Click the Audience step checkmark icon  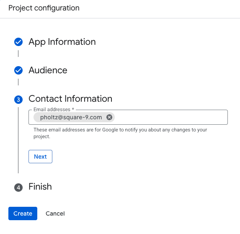point(18,70)
